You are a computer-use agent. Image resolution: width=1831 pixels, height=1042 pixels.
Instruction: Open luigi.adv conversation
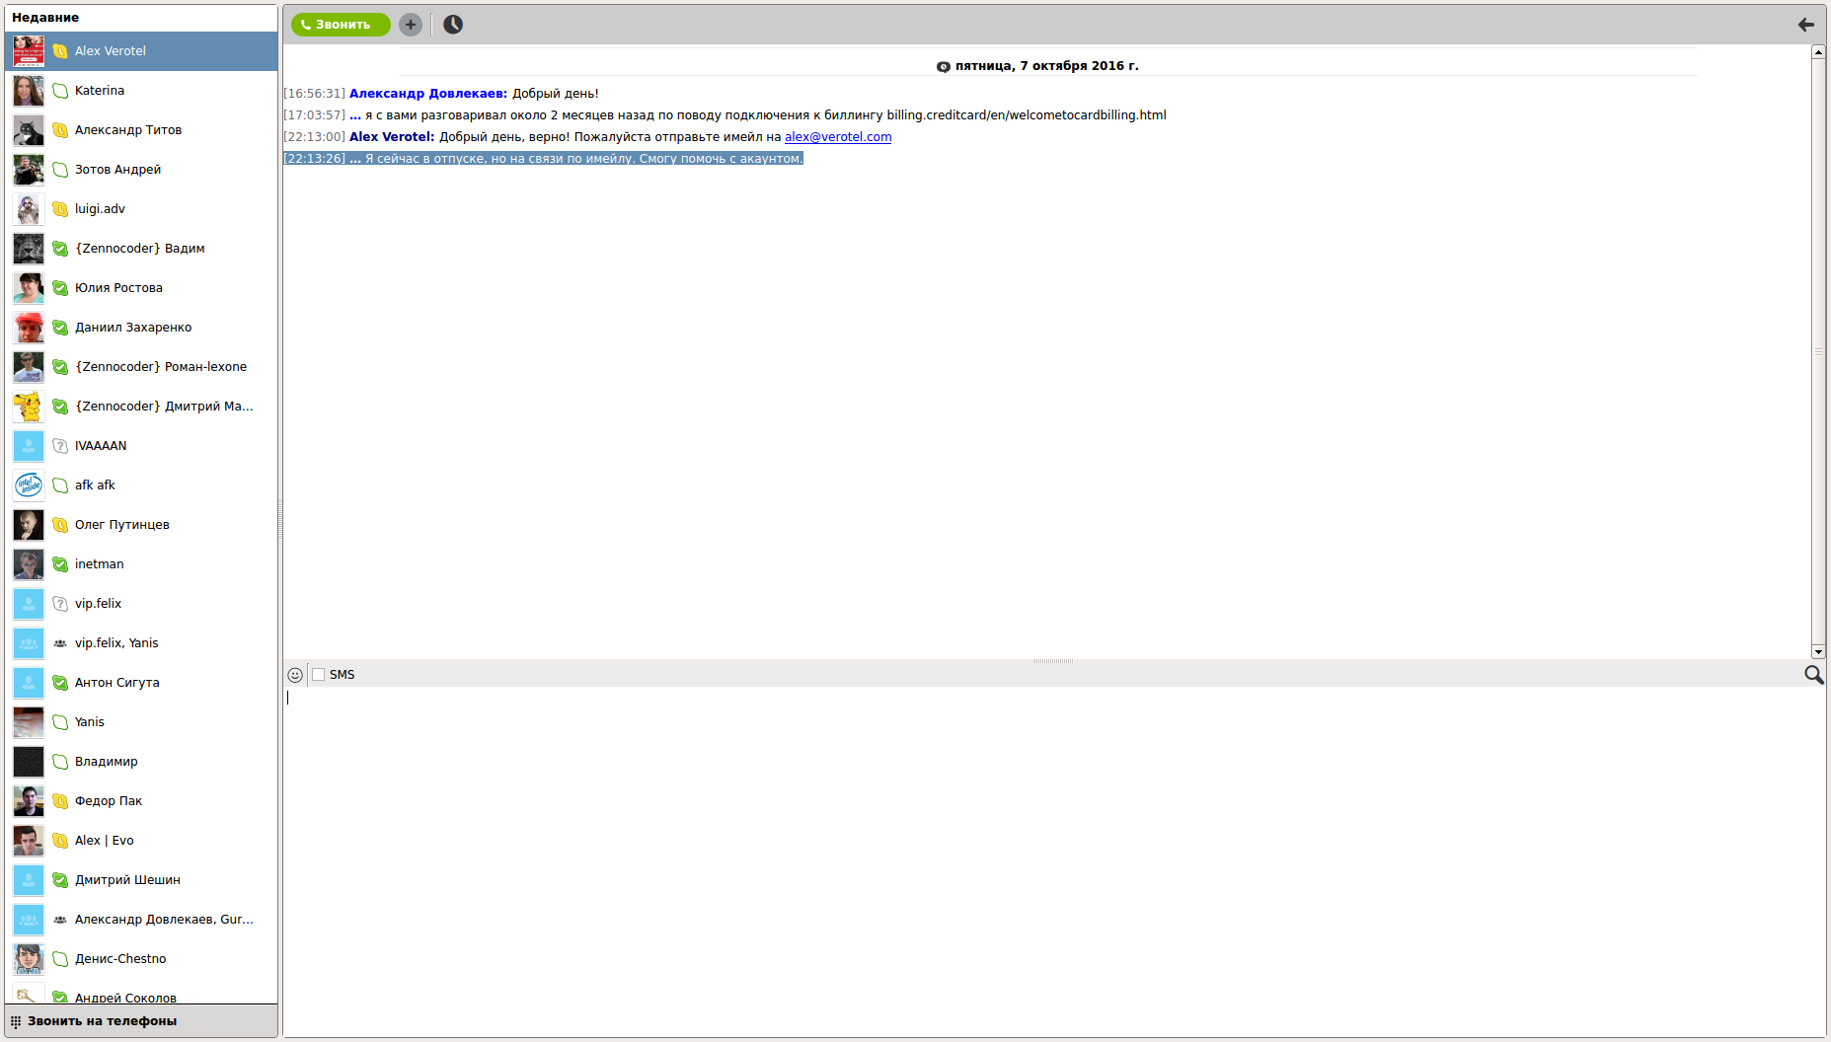[x=141, y=209]
